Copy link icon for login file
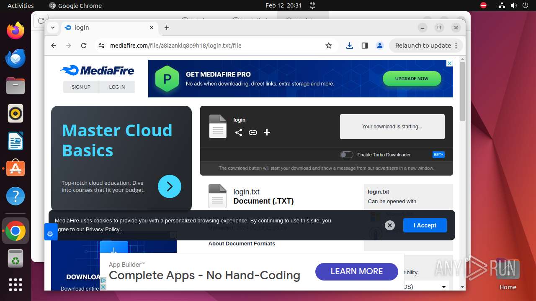The height and width of the screenshot is (301, 536). 253,133
